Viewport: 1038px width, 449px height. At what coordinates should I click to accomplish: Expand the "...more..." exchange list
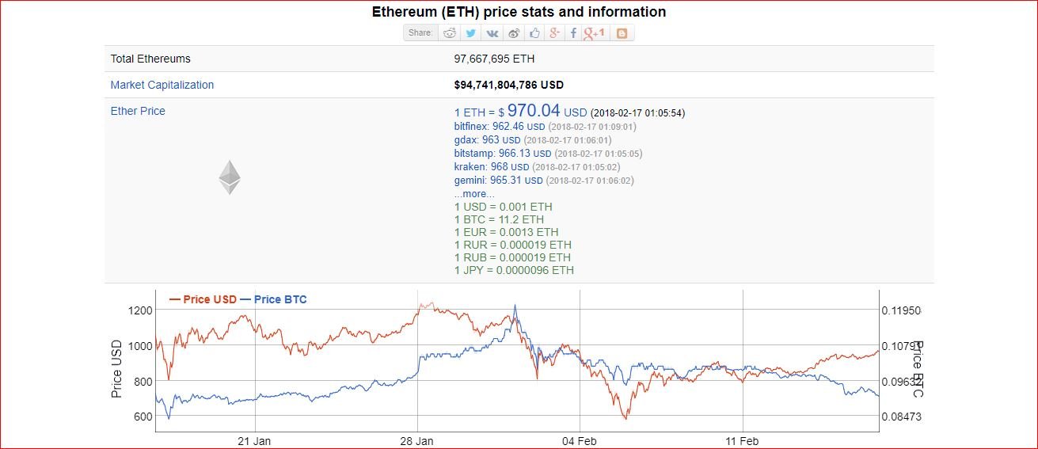point(473,194)
